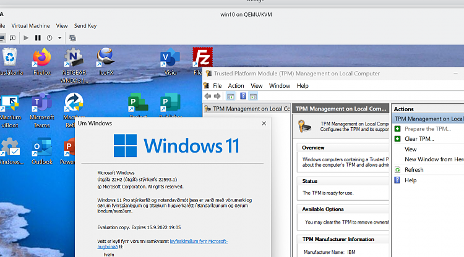Image resolution: width=464 pixels, height=257 pixels.
Task: Click the Overview section header
Action: click(313, 148)
